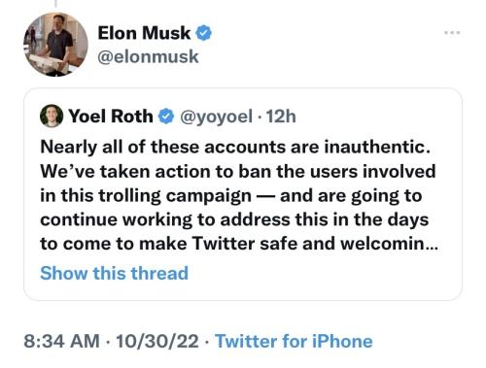Viewport: 486px width, 368px height.
Task: Select the 10/30/22 post date
Action: point(157,341)
